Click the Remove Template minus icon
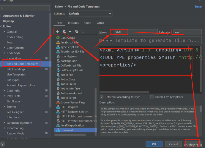The height and width of the screenshot is (148, 205). pos(70,31)
